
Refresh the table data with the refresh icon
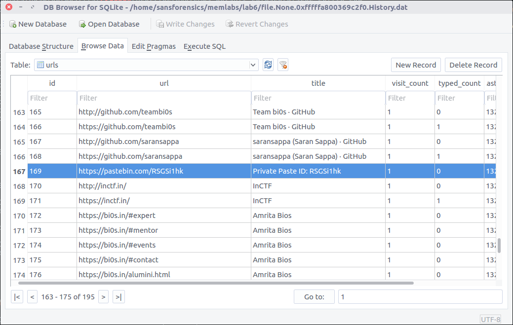pyautogui.click(x=268, y=65)
